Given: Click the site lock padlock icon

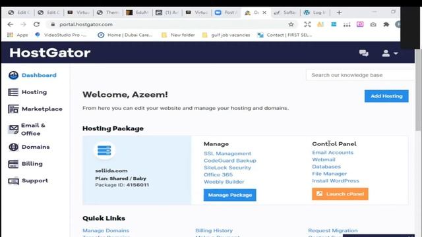Looking at the screenshot, I should pyautogui.click(x=53, y=24).
